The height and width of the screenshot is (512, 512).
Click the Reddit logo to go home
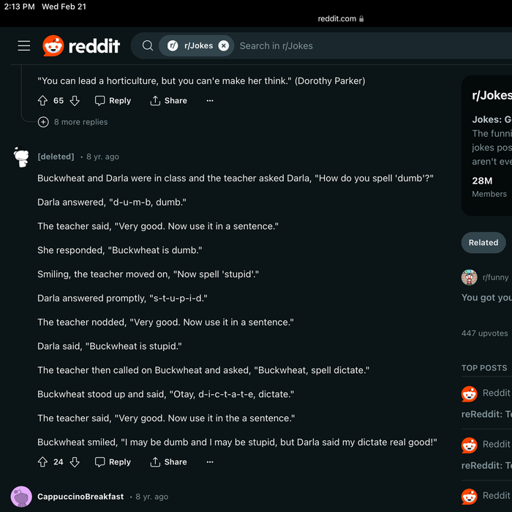click(x=81, y=46)
